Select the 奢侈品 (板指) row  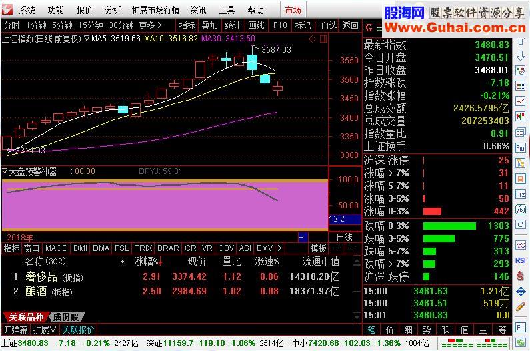point(176,276)
